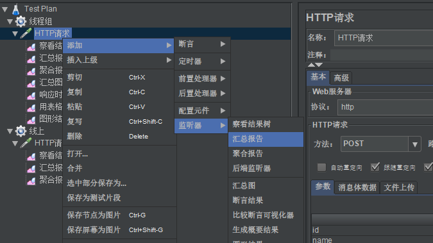Expand the 后置处理器 submenu
The width and height of the screenshot is (433, 243).
click(x=202, y=94)
